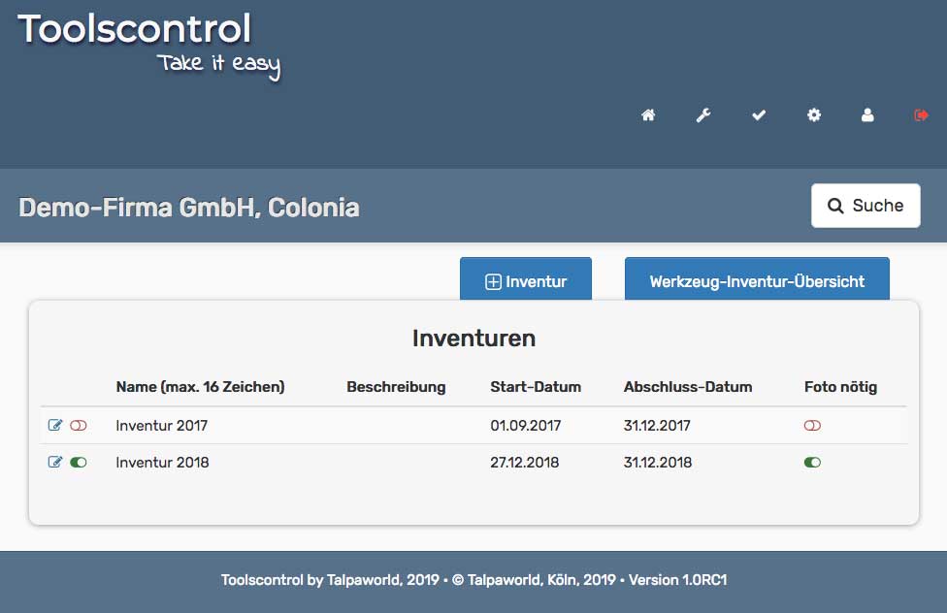The width and height of the screenshot is (947, 613).
Task: Open the checkmark icon in the navigation
Action: tap(759, 114)
